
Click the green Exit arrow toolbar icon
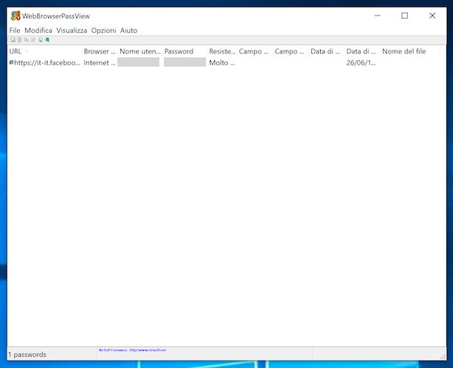47,40
